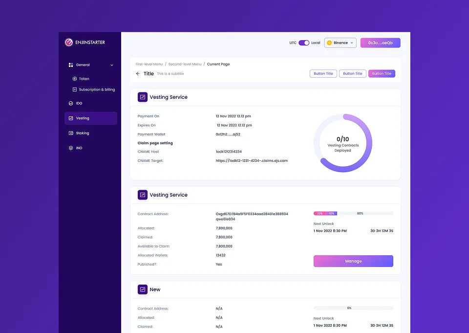
Task: Click the filled pink Button Title
Action: (382, 74)
